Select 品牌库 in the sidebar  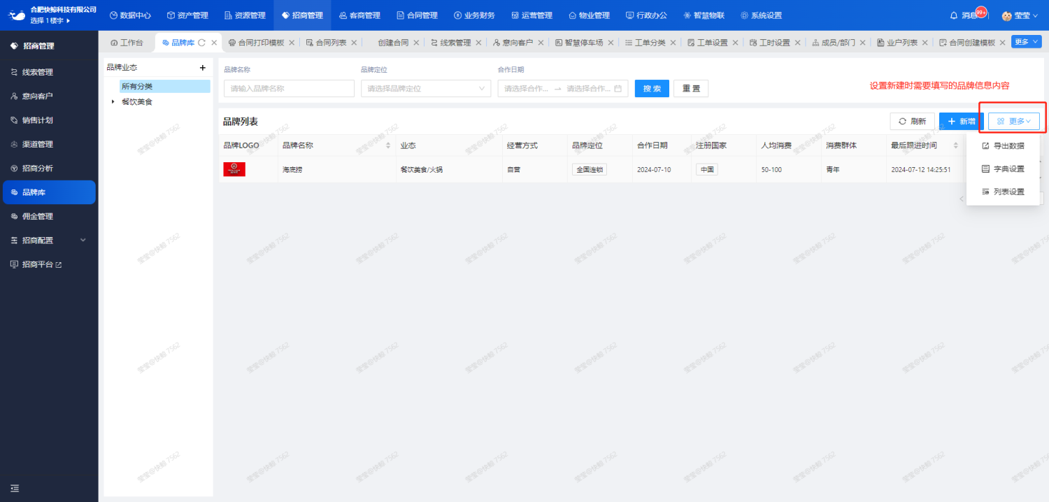[49, 192]
